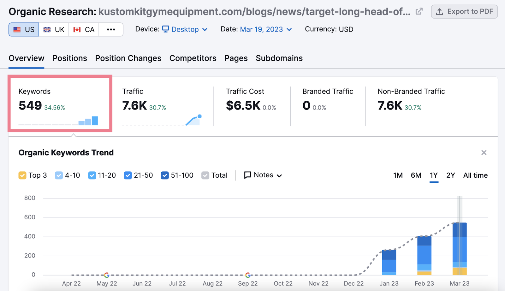Disable the 51-100 position checkbox
Image resolution: width=505 pixels, height=291 pixels.
pyautogui.click(x=165, y=175)
